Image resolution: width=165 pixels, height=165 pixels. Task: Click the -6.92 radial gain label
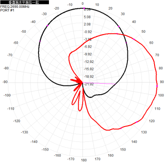click(x=88, y=47)
